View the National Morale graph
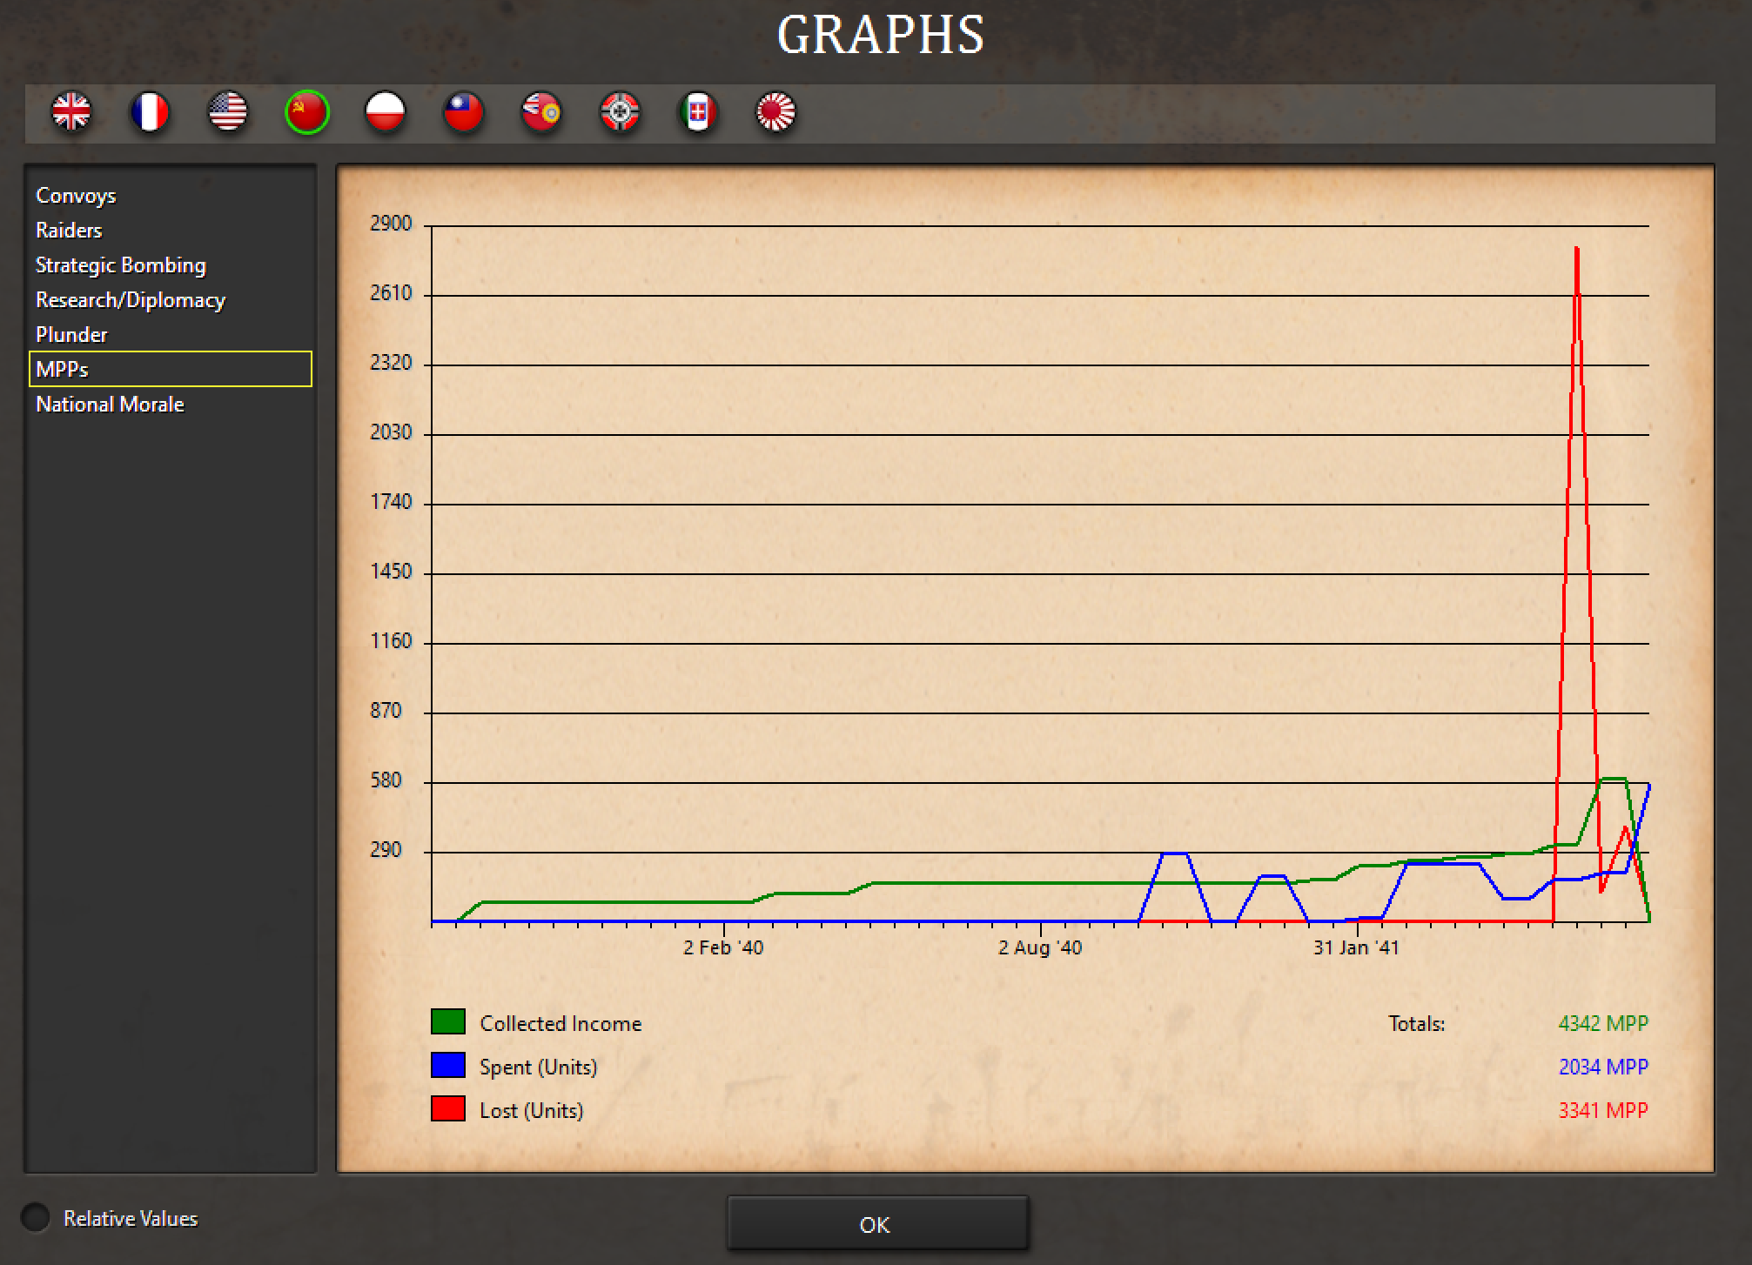This screenshot has height=1265, width=1752. (x=171, y=405)
